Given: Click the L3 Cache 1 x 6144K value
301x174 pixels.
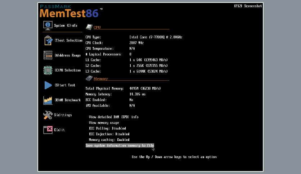Looking at the screenshot, I should point(148,71).
